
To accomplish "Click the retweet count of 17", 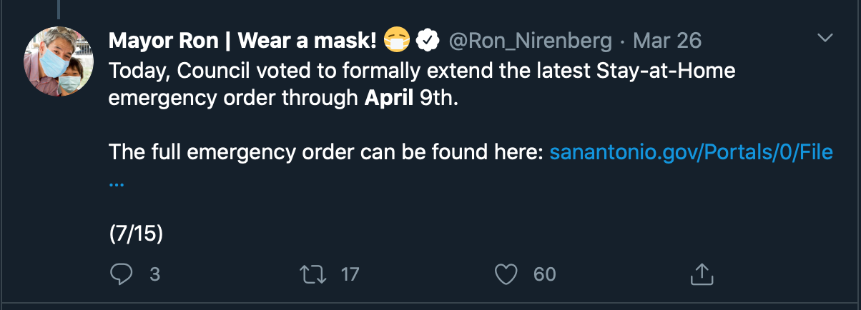I will tap(350, 274).
